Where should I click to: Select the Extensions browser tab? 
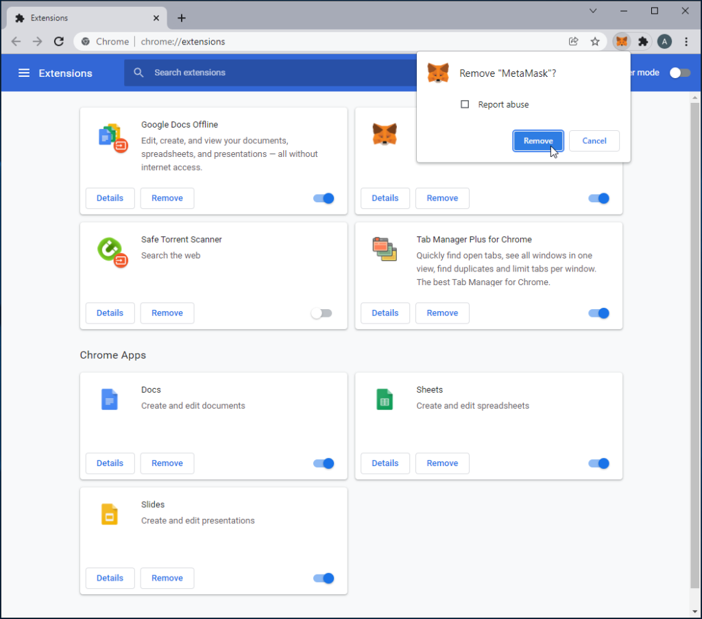(x=82, y=18)
